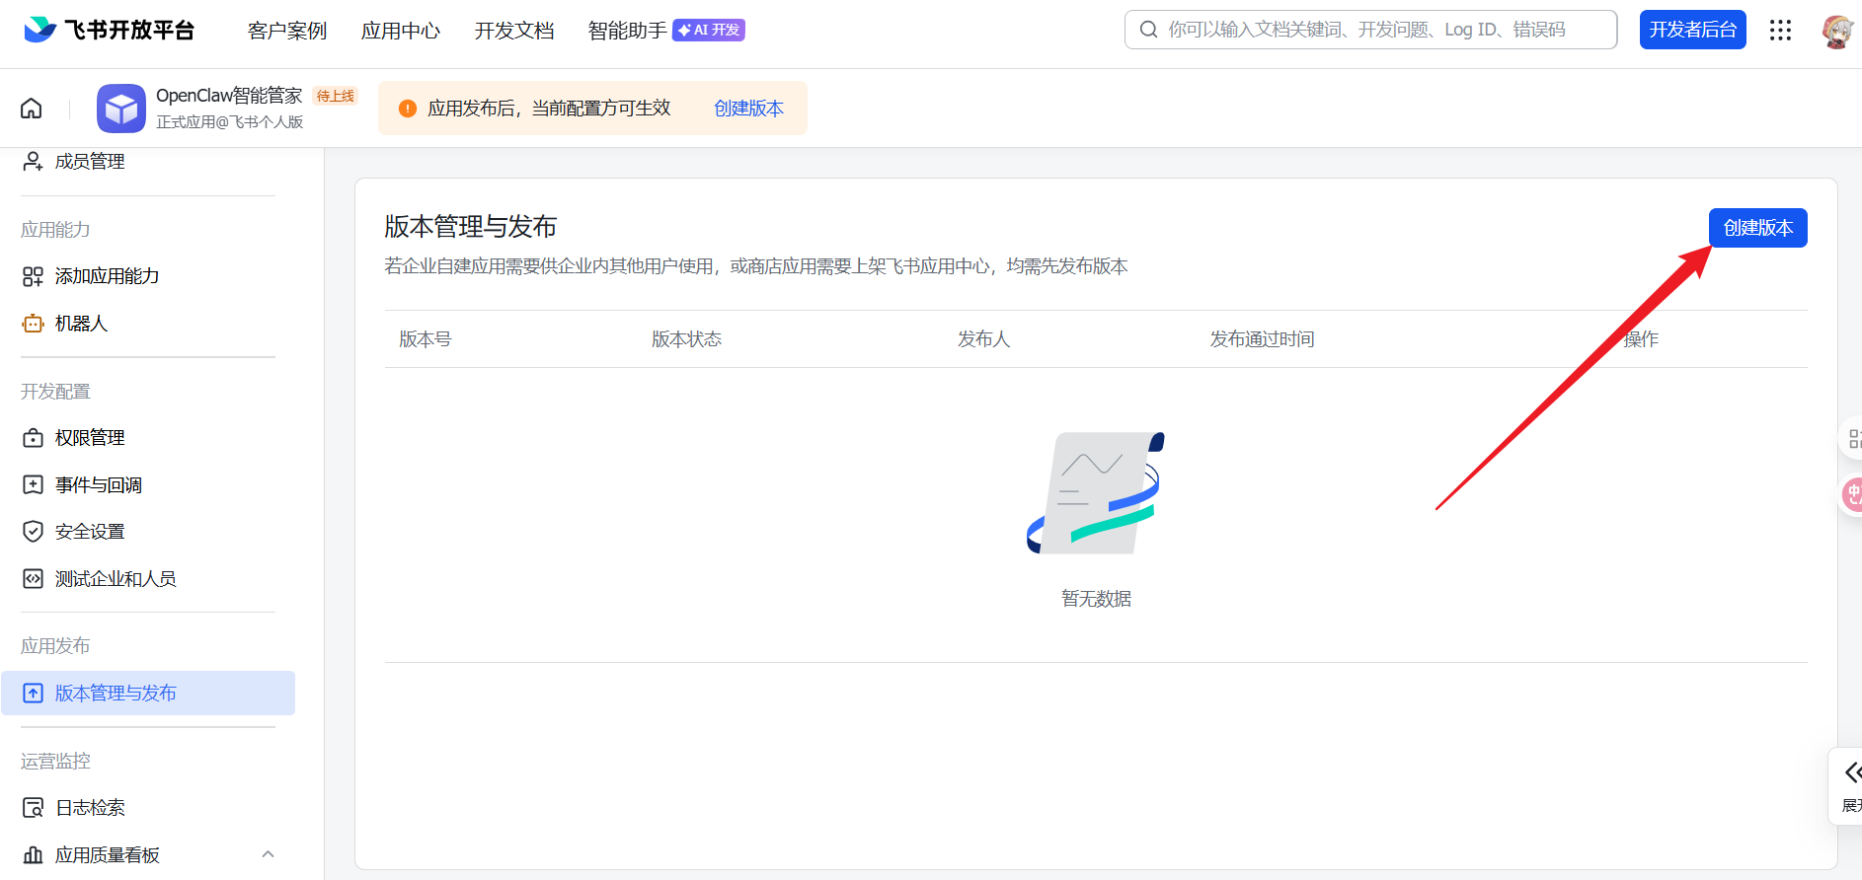Click the orange warning icon in banner
The image size is (1862, 880).
(407, 109)
